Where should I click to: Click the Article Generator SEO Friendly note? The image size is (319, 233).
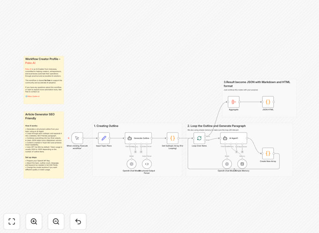click(44, 145)
